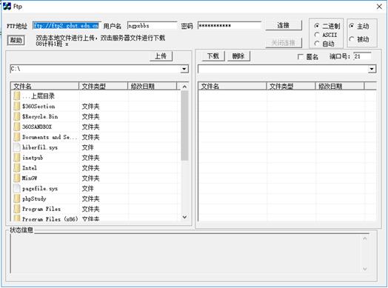Open the local C:\ path dropdown
Image resolution: width=388 pixels, height=288 pixels.
click(184, 69)
